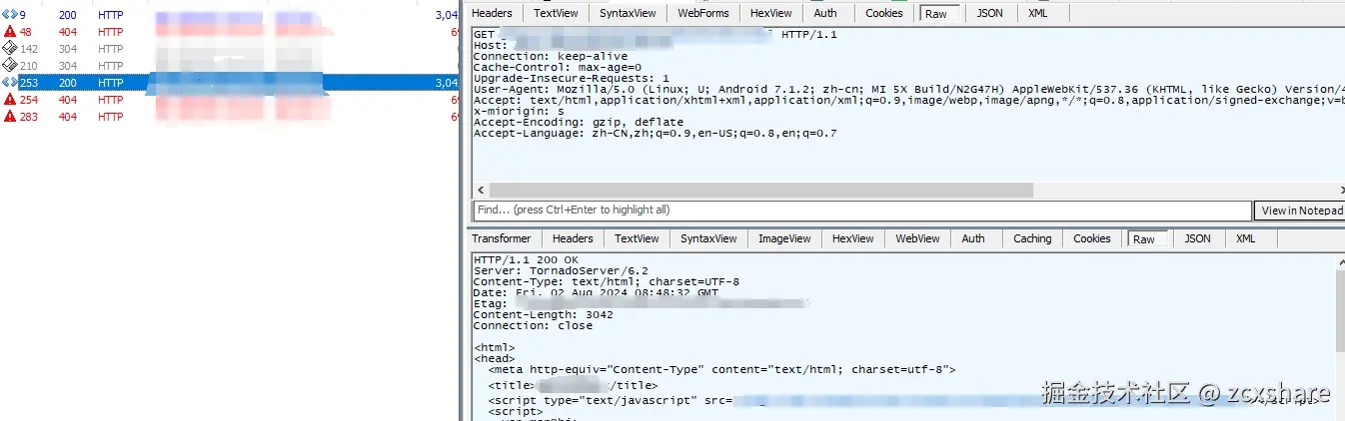This screenshot has height=421, width=1345.
Task: Open the response Cookies inspector tab
Action: pyautogui.click(x=1091, y=238)
